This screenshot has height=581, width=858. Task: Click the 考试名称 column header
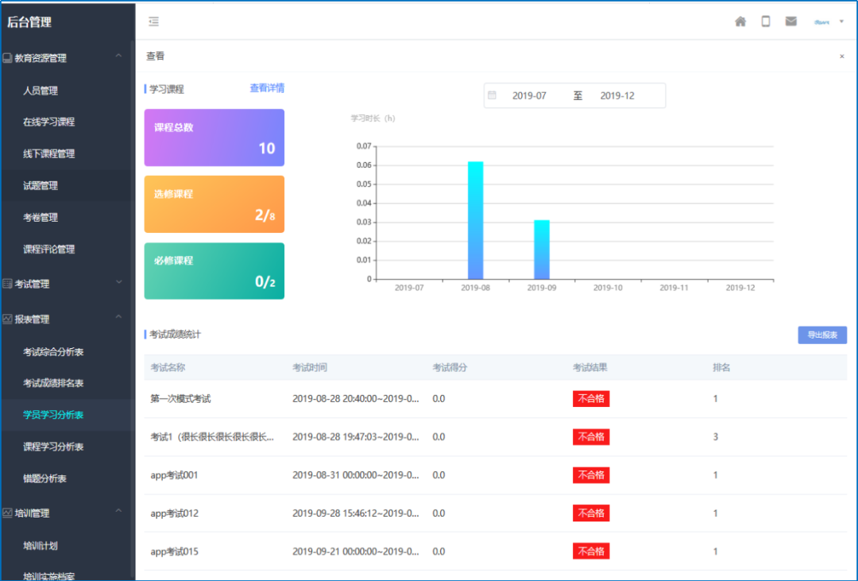pos(168,367)
